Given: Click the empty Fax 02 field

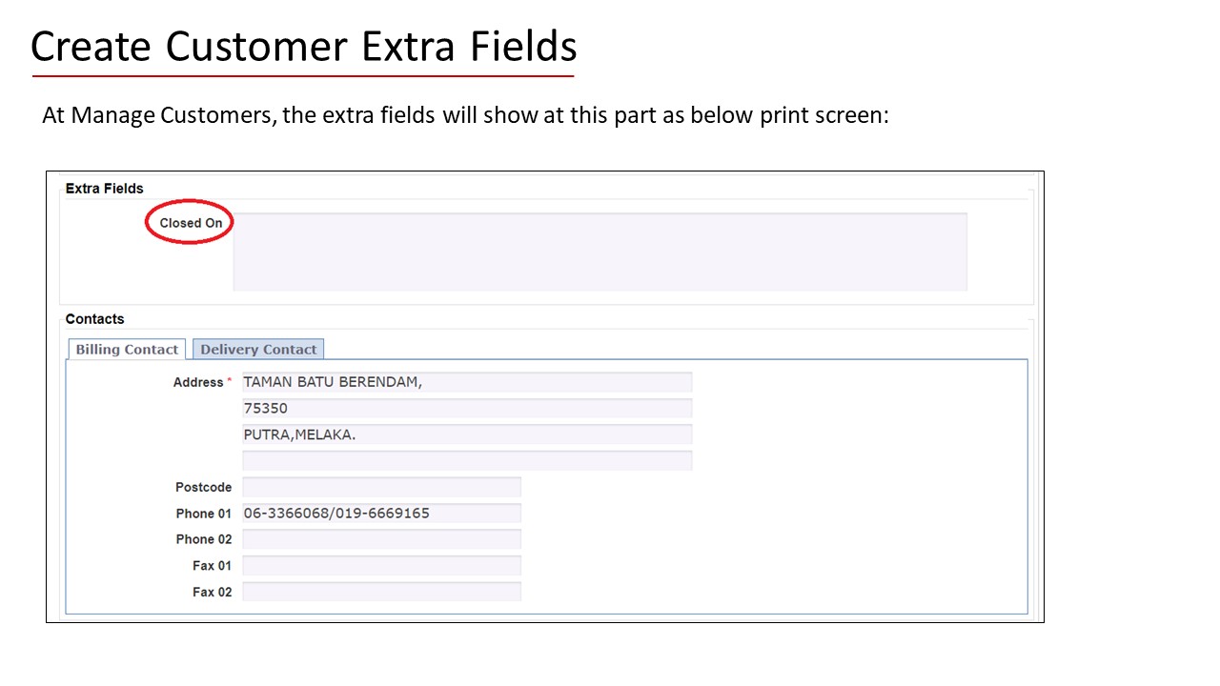Looking at the screenshot, I should (x=381, y=592).
